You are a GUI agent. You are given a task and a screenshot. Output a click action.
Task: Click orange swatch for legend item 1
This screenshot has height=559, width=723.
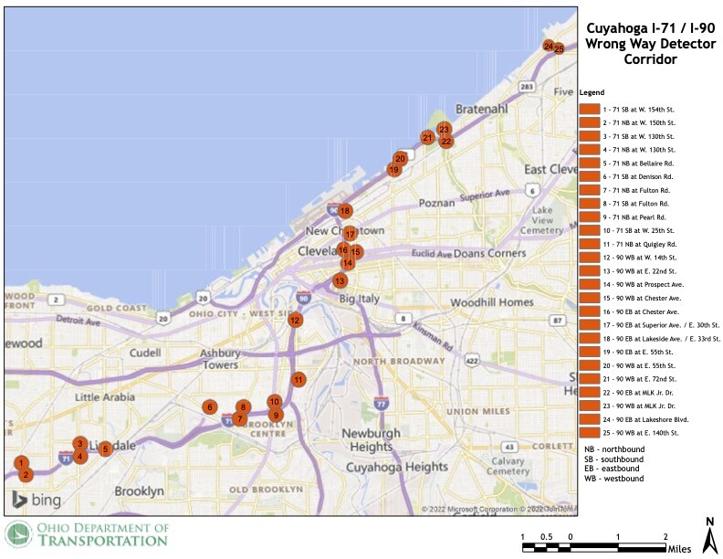[590, 110]
